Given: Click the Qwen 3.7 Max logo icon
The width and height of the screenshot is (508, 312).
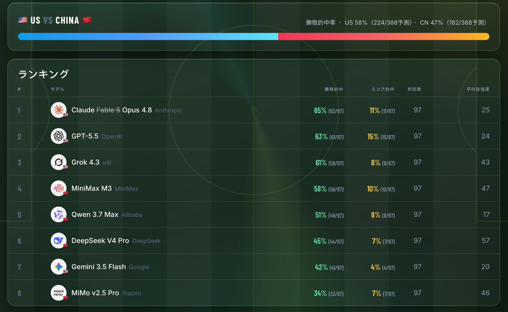Looking at the screenshot, I should (x=58, y=215).
